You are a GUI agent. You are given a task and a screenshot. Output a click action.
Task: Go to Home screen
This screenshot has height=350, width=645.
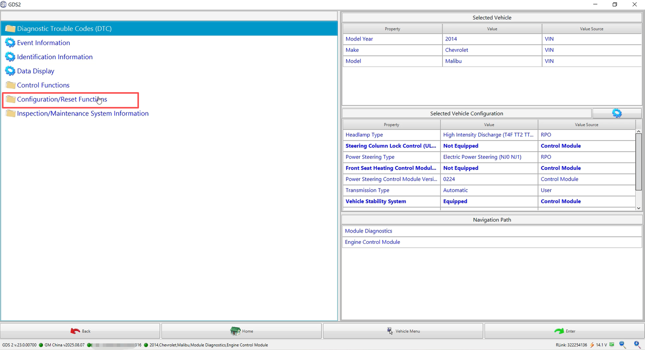(x=241, y=331)
